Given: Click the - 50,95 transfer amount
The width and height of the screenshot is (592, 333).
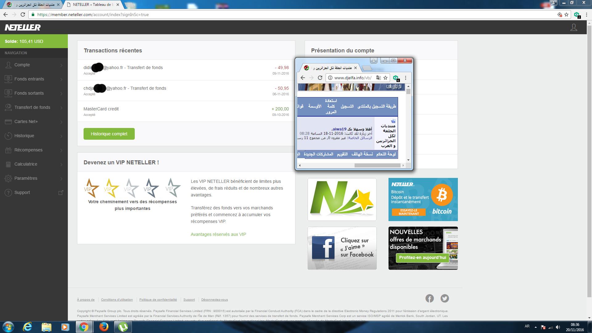Looking at the screenshot, I should (x=282, y=88).
